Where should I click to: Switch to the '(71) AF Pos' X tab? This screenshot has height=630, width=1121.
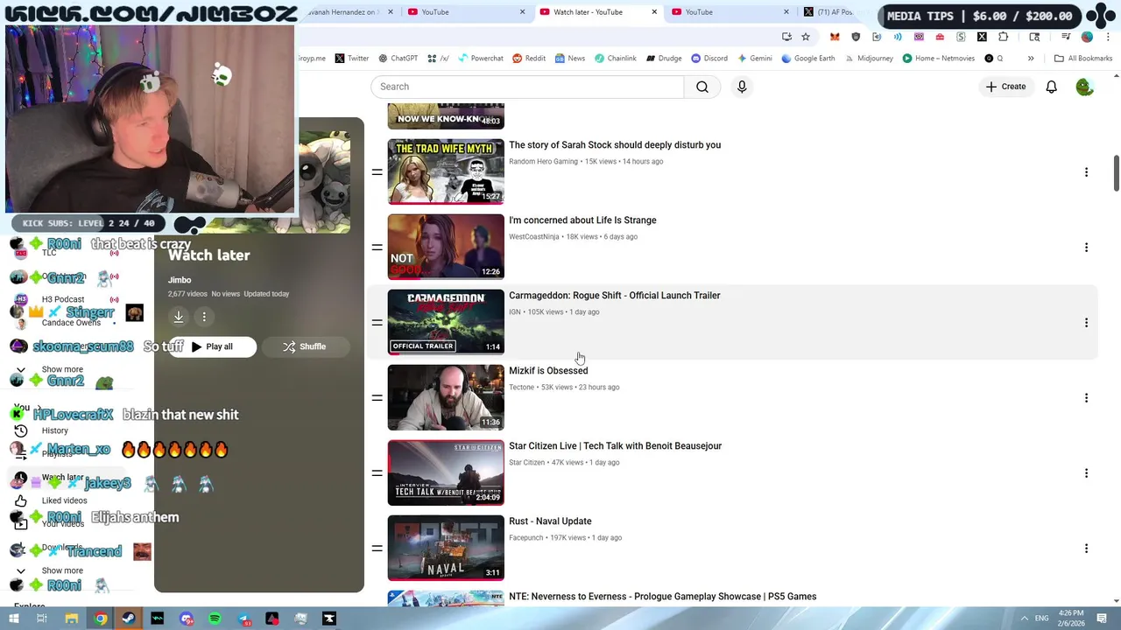click(828, 12)
